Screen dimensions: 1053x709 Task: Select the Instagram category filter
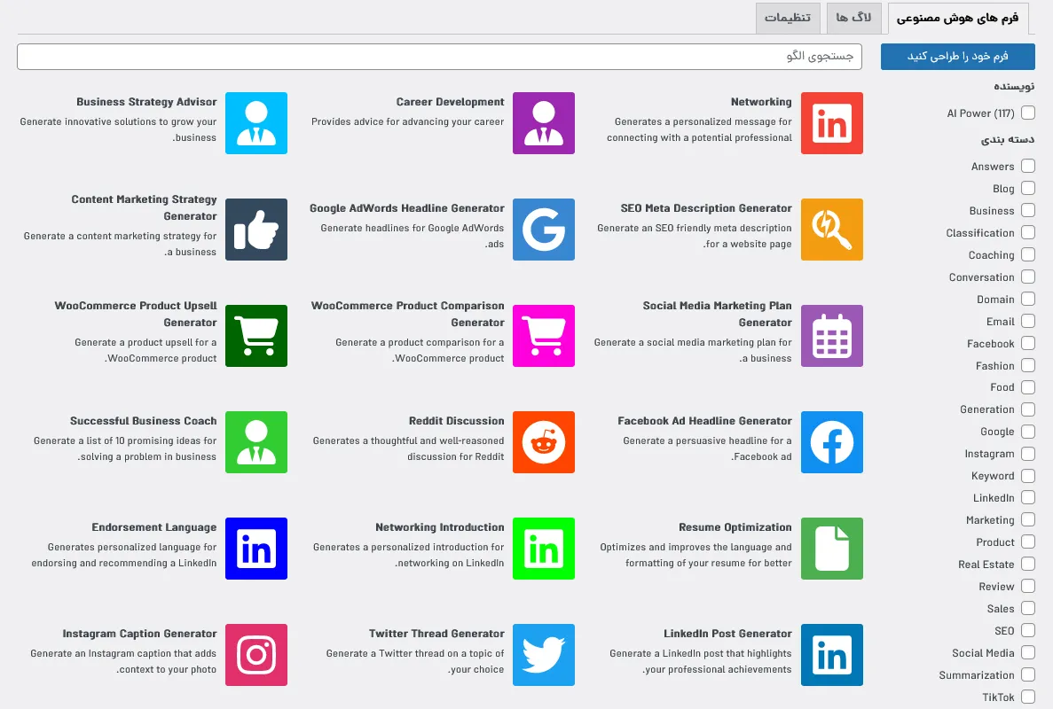pos(1027,453)
